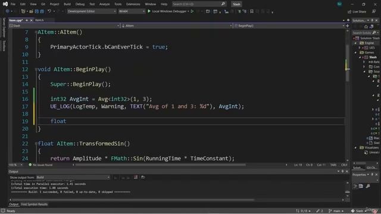Viewport: 381px width, 214px height.
Task: Open the Git Changes tab
Action: coord(371,168)
